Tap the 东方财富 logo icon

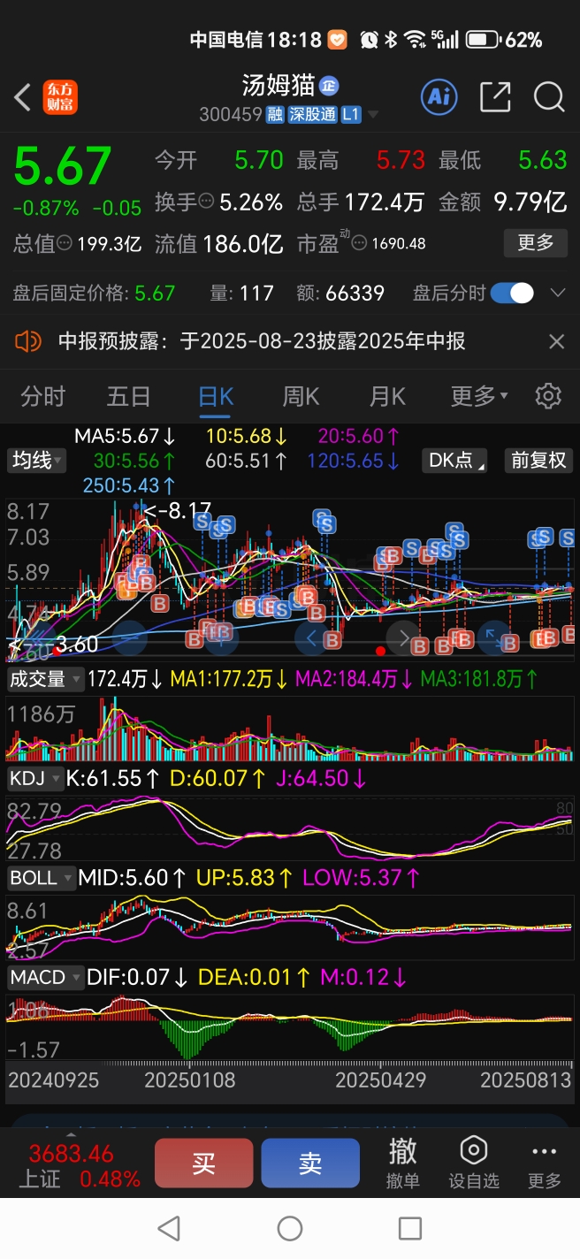pyautogui.click(x=61, y=97)
